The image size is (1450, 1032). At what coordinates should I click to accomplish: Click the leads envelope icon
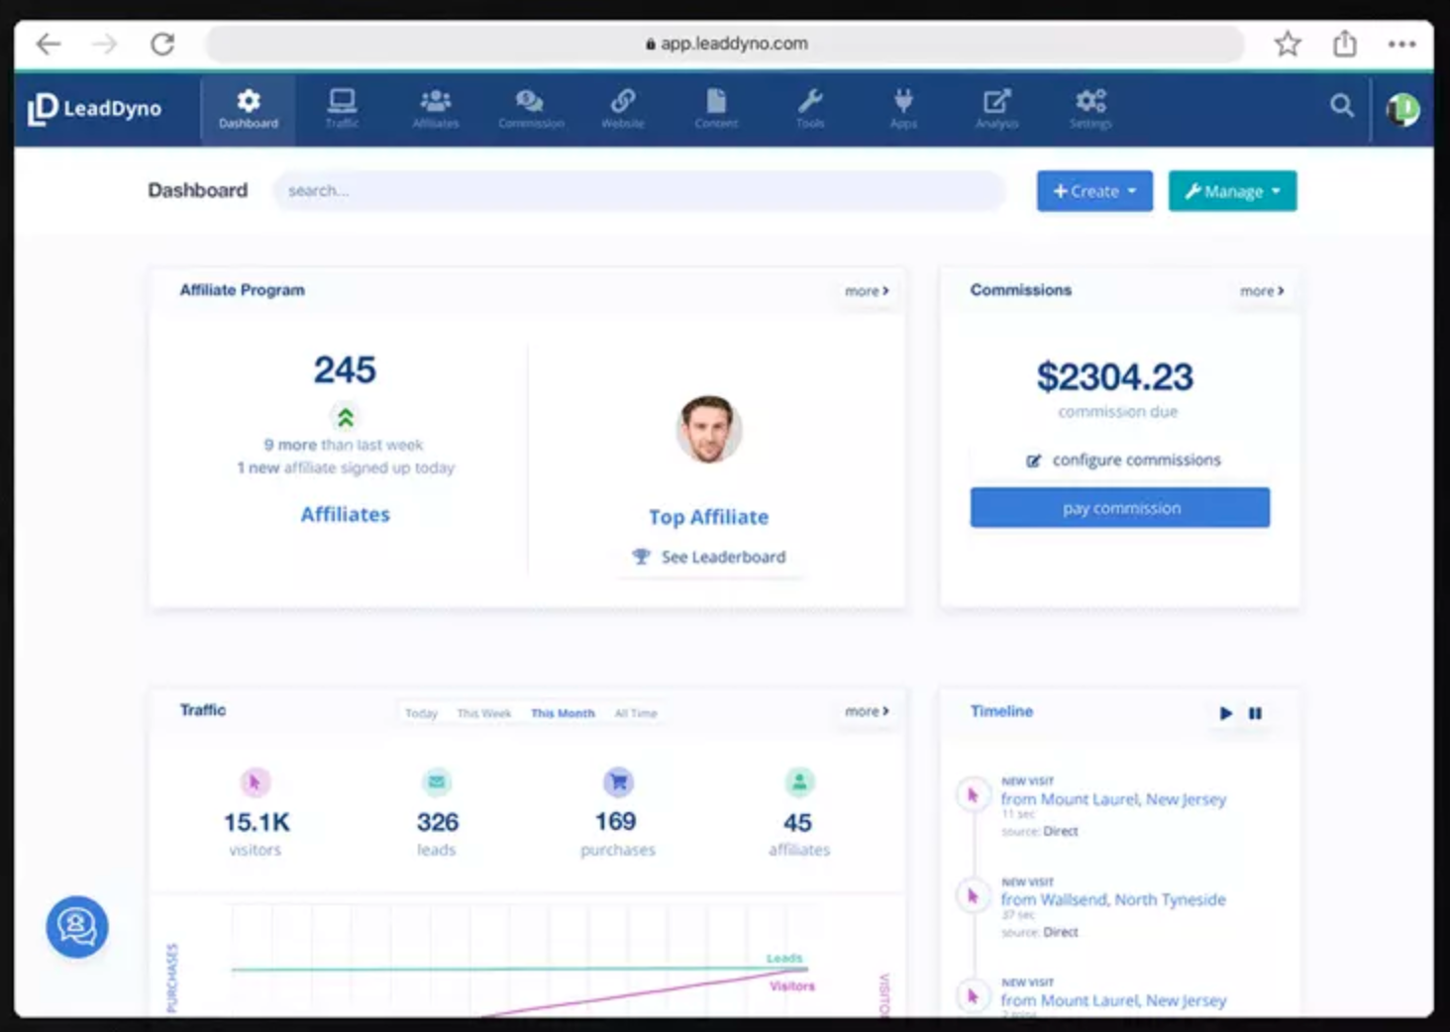click(437, 782)
